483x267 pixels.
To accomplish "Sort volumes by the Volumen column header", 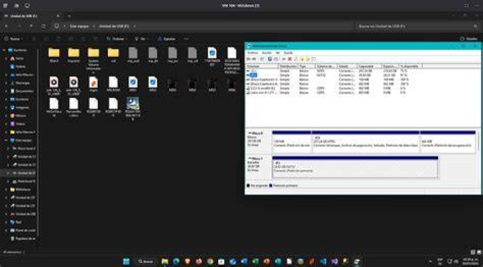I will click(x=262, y=66).
